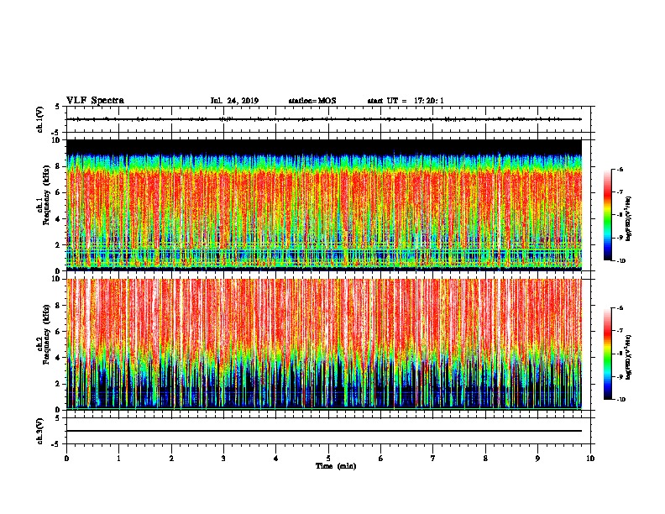
Task: Click the "-10" label on ch.2 color scale
Action: pos(621,400)
